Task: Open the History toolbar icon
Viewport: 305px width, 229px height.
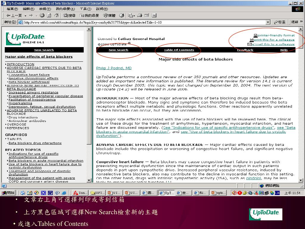Action: (x=122, y=16)
